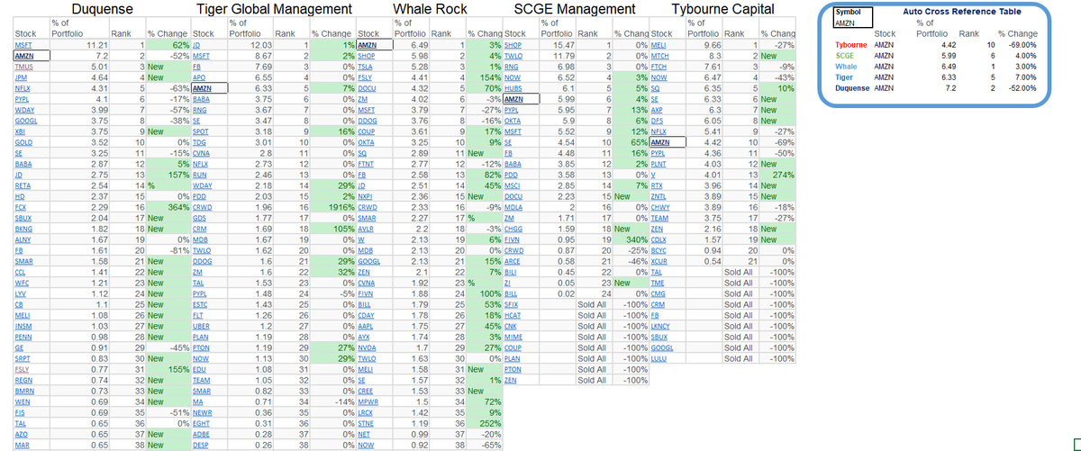Open the AZO ticker link
The image size is (1081, 451).
click(x=22, y=435)
